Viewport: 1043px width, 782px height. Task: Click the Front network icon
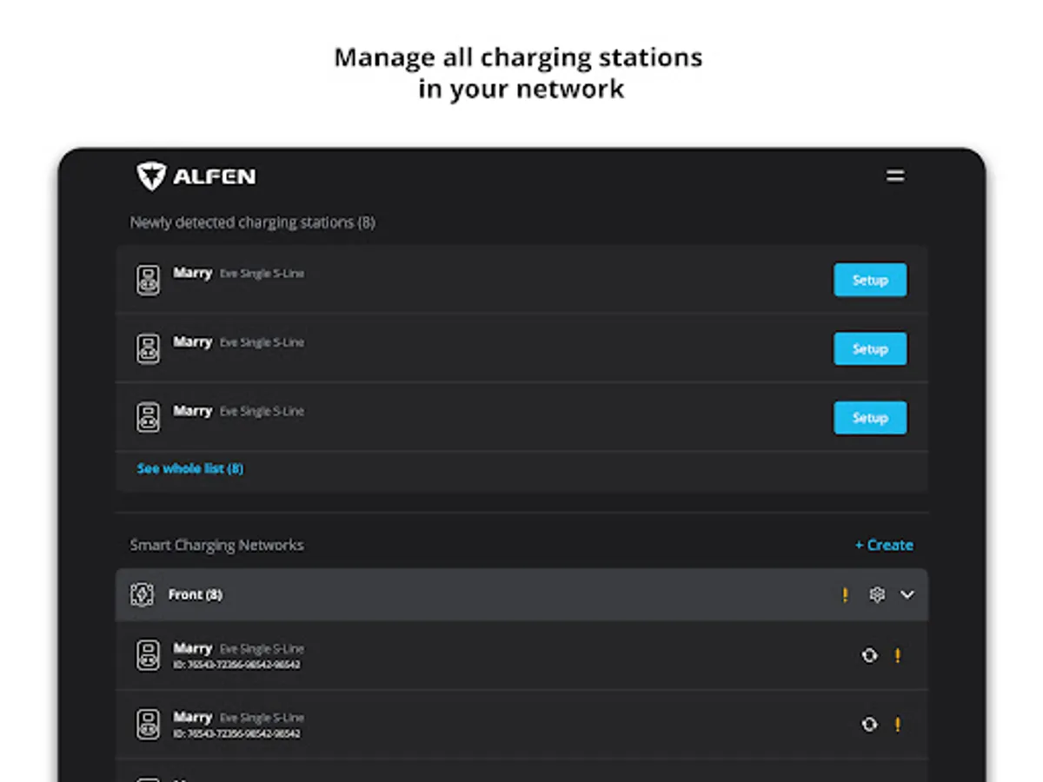point(142,595)
